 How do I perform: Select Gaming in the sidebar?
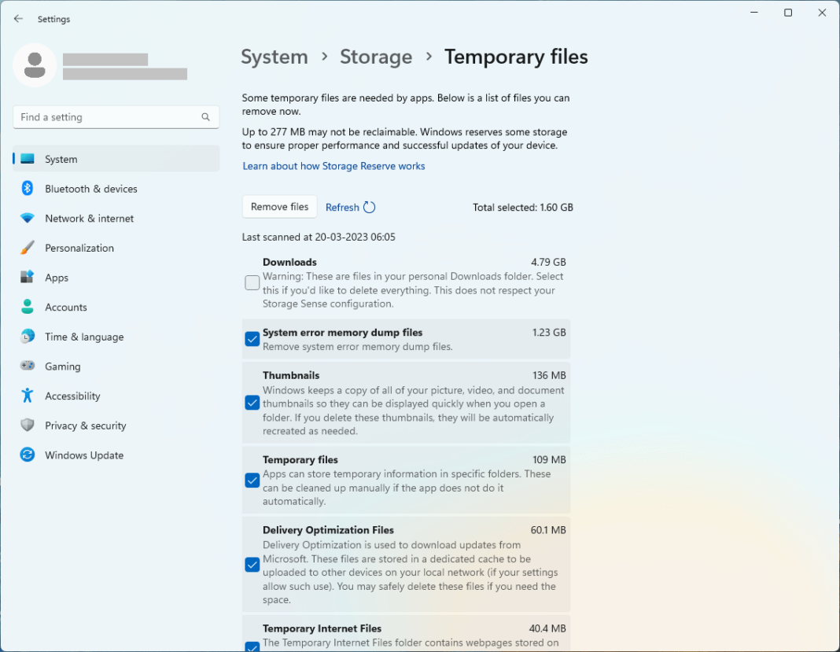click(116, 367)
